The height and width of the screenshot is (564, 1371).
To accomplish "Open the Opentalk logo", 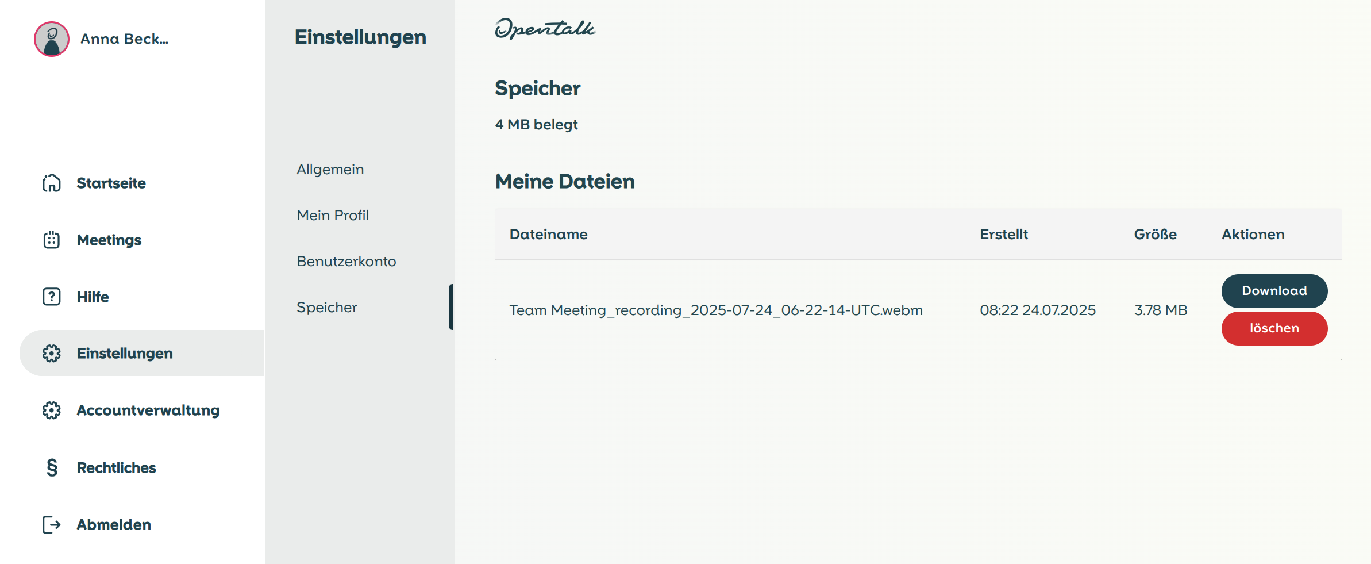I will click(x=545, y=29).
